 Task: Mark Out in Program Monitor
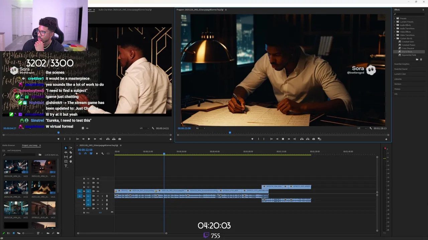(264, 139)
